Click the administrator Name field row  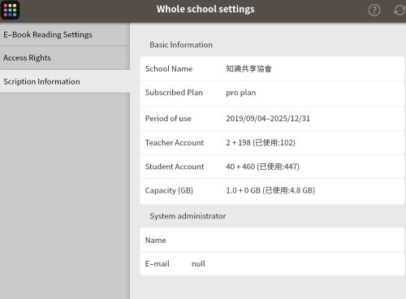[272, 240]
